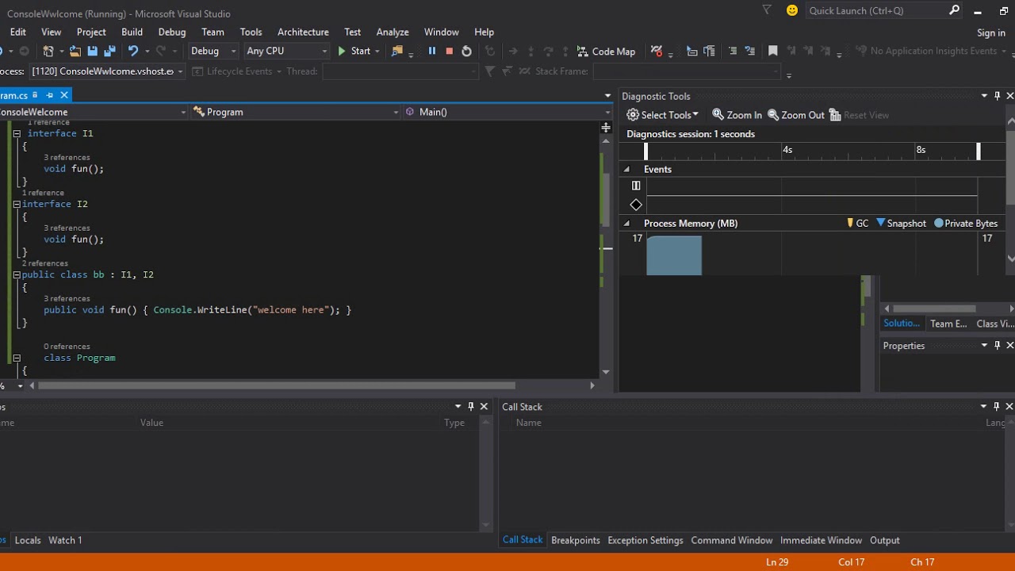The image size is (1015, 571).
Task: Click the break events pause icon in the Events track
Action: [636, 186]
